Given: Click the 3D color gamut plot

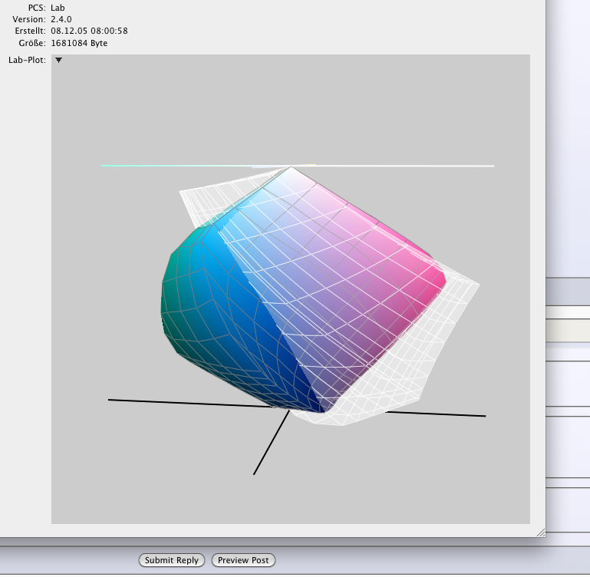Looking at the screenshot, I should [x=291, y=289].
